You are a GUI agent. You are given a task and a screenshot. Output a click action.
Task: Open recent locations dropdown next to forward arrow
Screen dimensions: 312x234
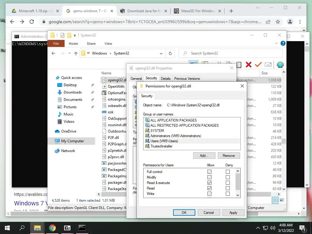tap(69, 53)
